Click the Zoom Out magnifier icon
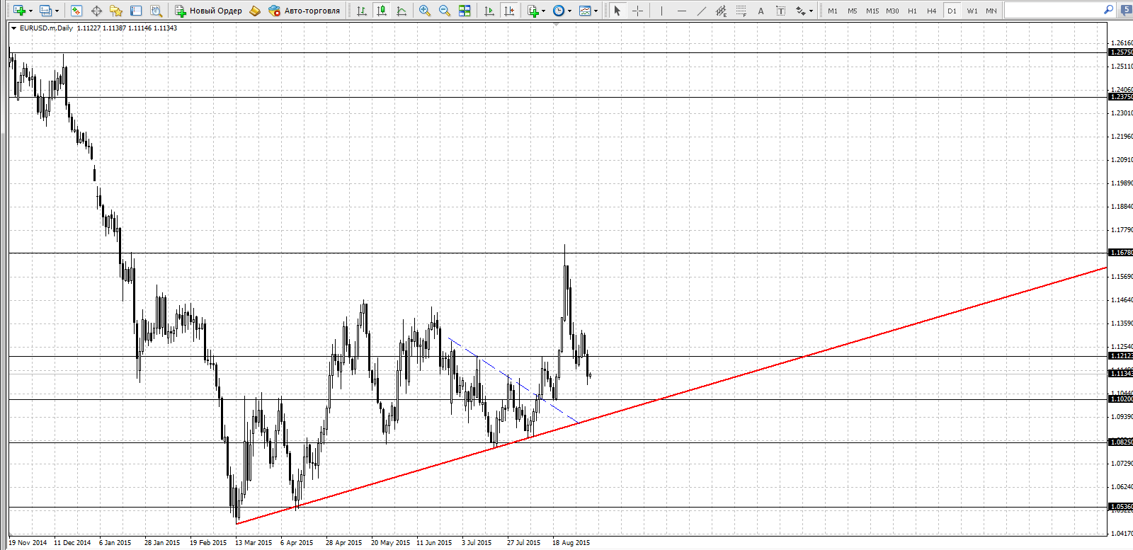 tap(445, 11)
